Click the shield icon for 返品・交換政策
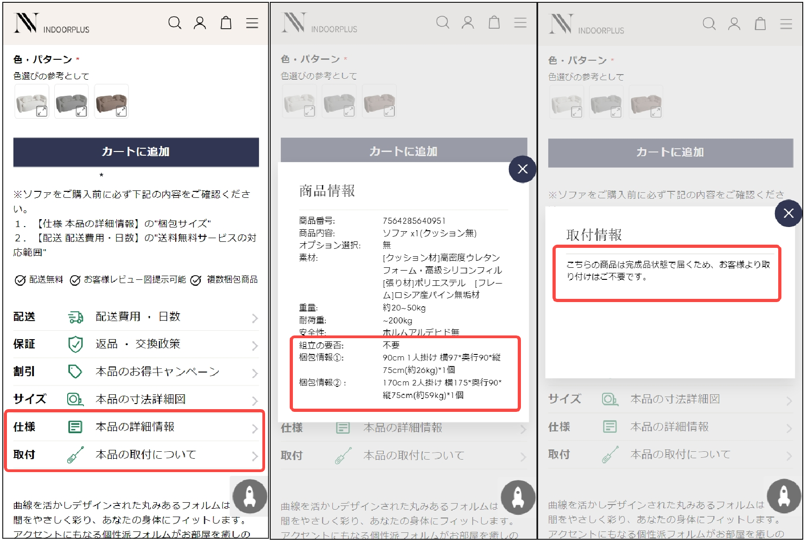 click(x=75, y=344)
